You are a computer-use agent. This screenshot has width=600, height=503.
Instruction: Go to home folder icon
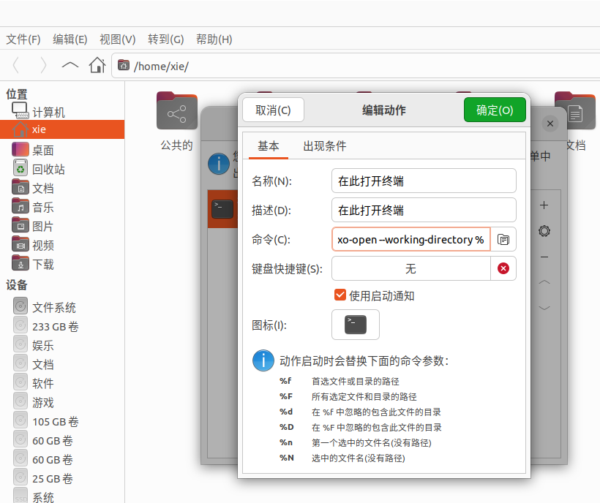click(97, 65)
